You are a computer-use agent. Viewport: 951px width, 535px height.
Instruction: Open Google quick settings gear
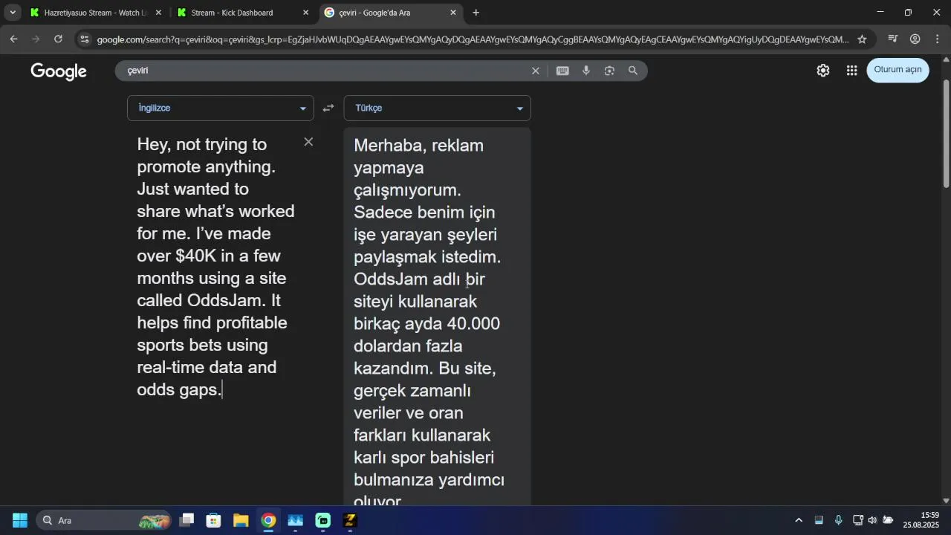[x=823, y=71]
